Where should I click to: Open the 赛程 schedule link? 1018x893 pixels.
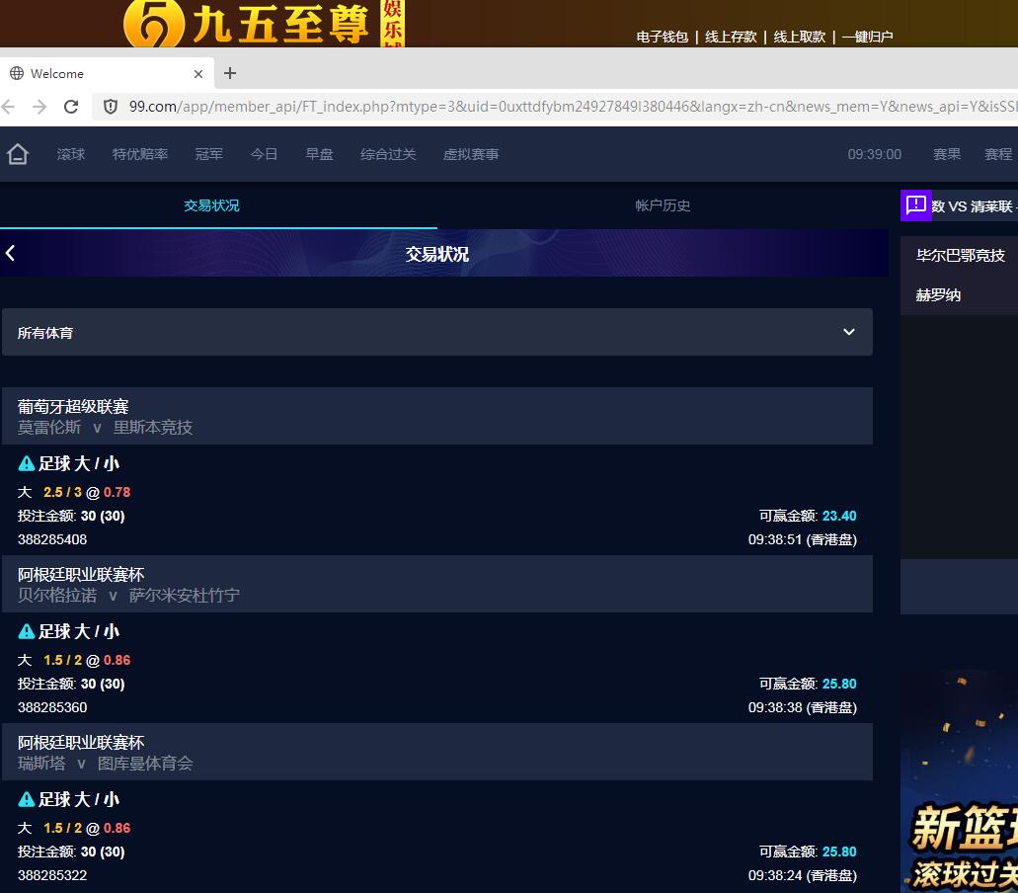coord(998,154)
